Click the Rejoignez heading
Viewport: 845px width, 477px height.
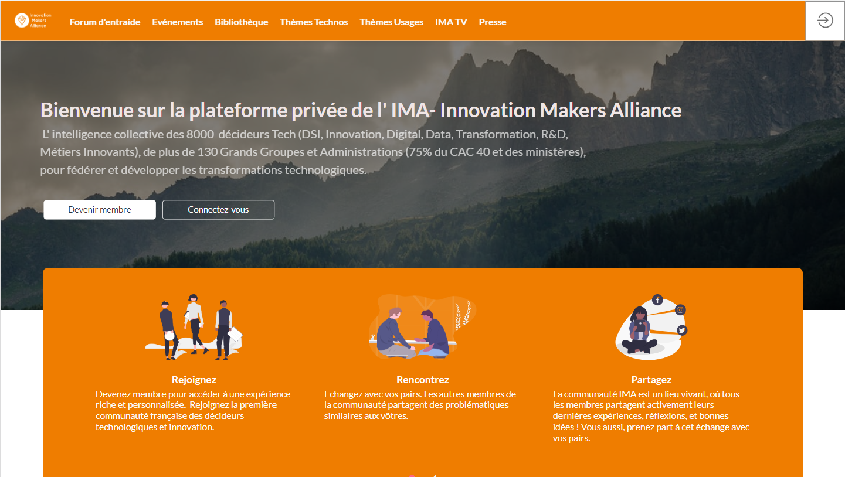pos(194,380)
